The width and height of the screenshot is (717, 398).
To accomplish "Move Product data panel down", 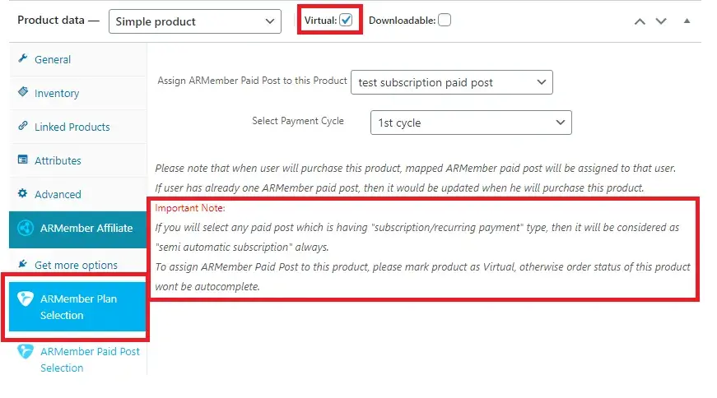I will 660,21.
